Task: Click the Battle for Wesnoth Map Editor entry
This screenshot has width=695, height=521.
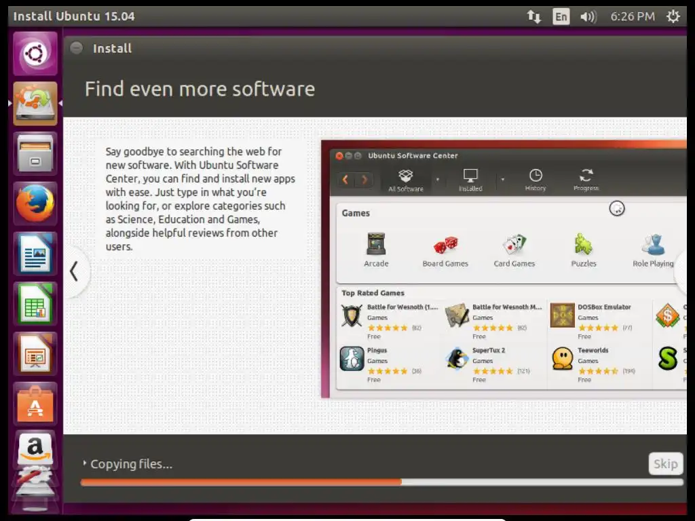Action: coord(495,321)
